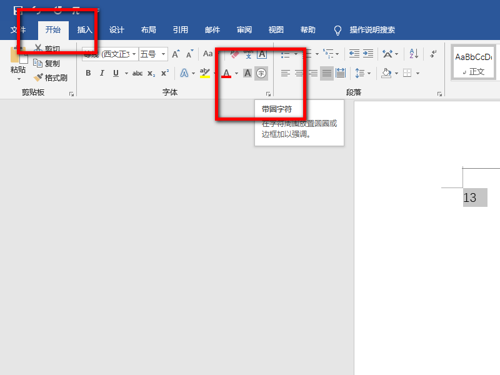Click the Decrease Indent icon
This screenshot has width=500, height=375.
(x=354, y=54)
